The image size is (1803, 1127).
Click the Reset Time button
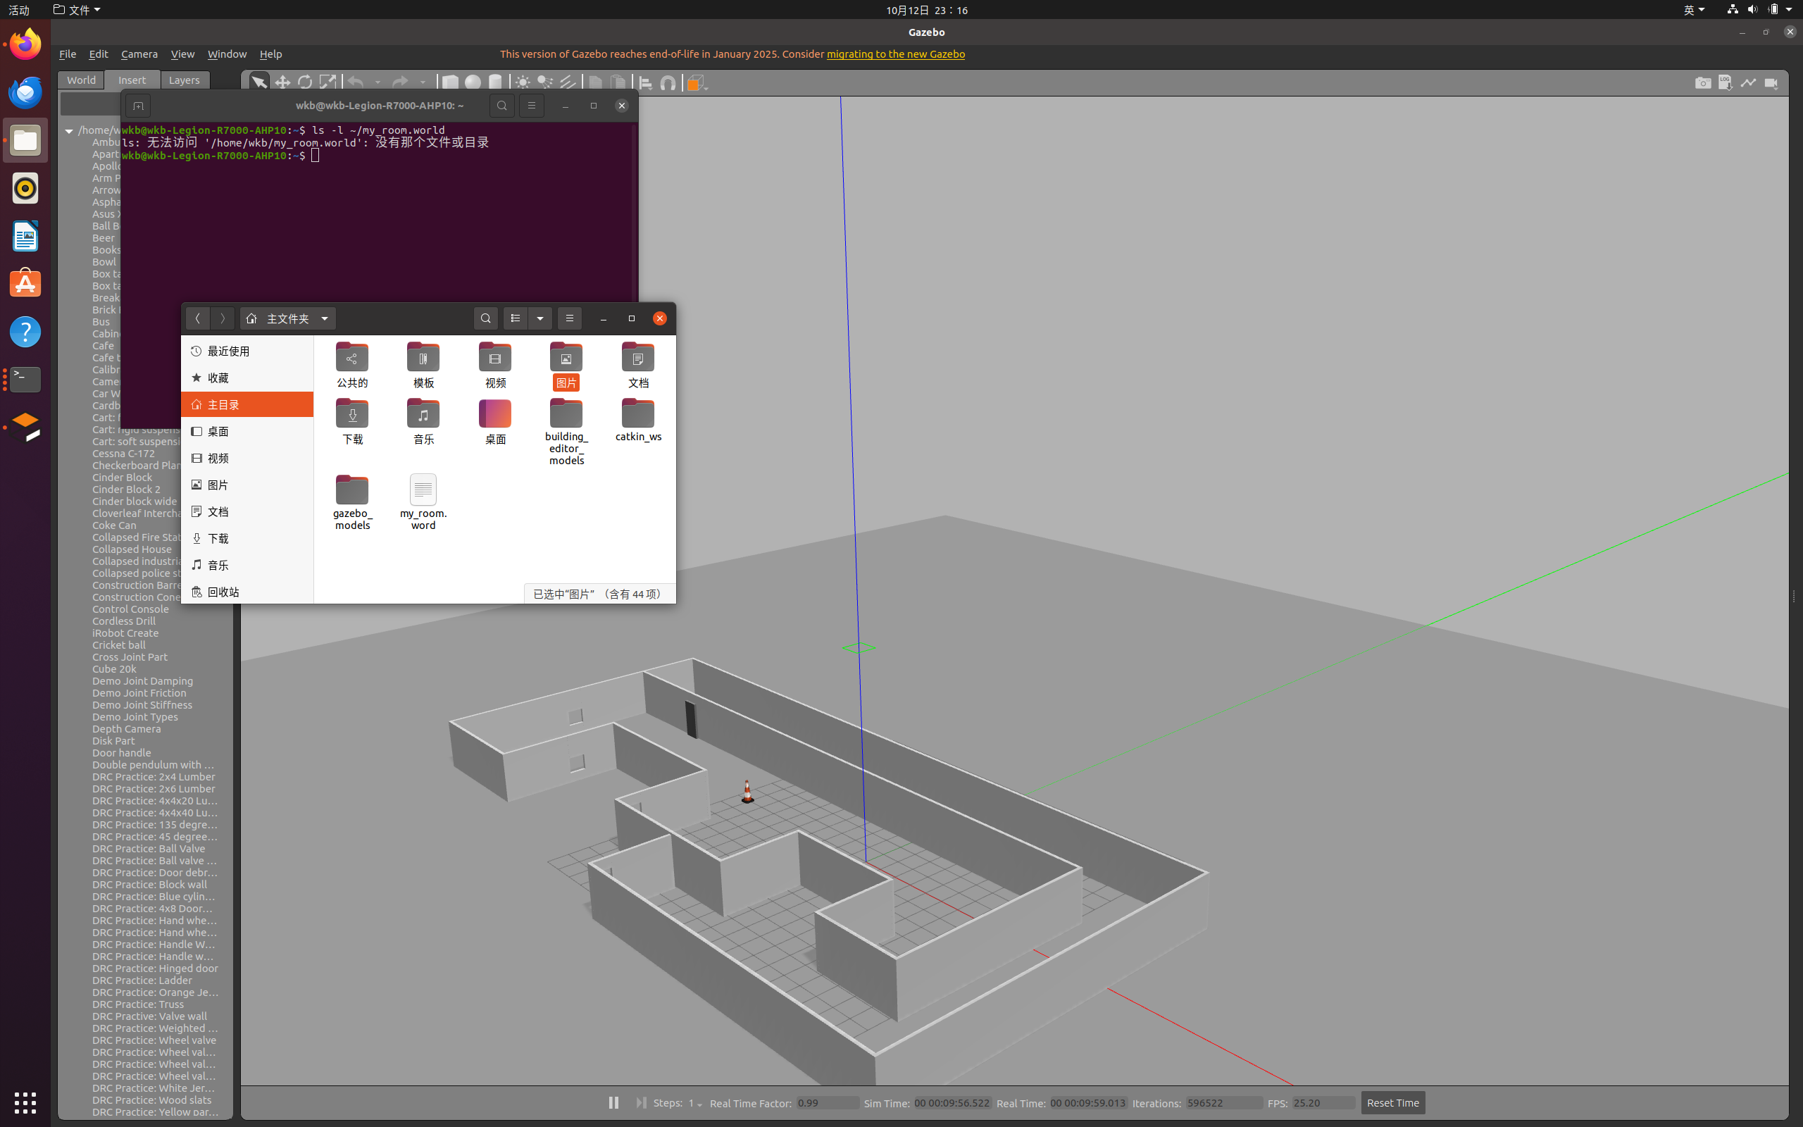(x=1392, y=1102)
